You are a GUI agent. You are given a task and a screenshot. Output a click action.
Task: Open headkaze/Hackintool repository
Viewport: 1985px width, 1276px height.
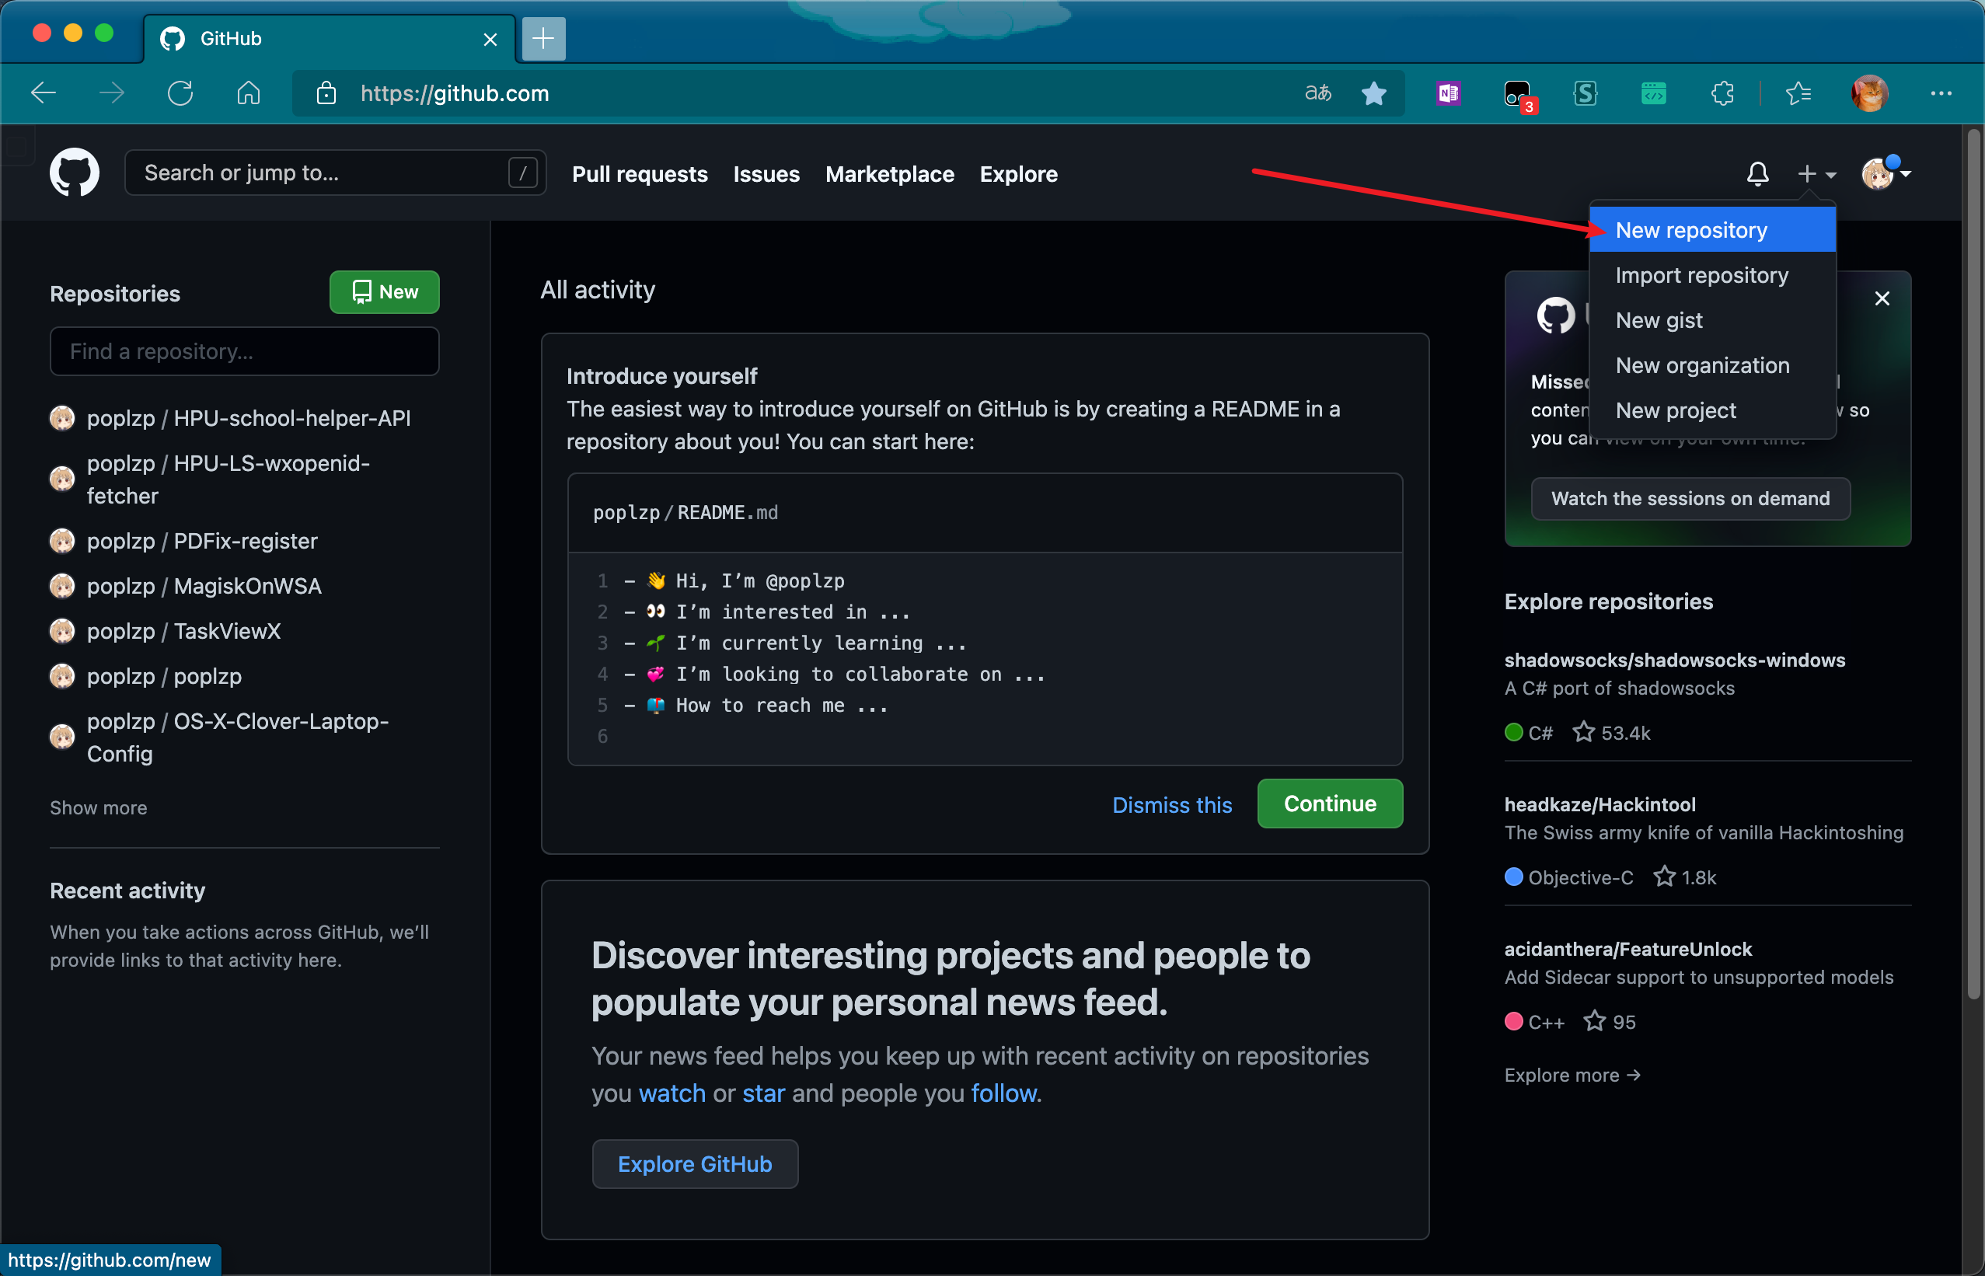pyautogui.click(x=1600, y=804)
